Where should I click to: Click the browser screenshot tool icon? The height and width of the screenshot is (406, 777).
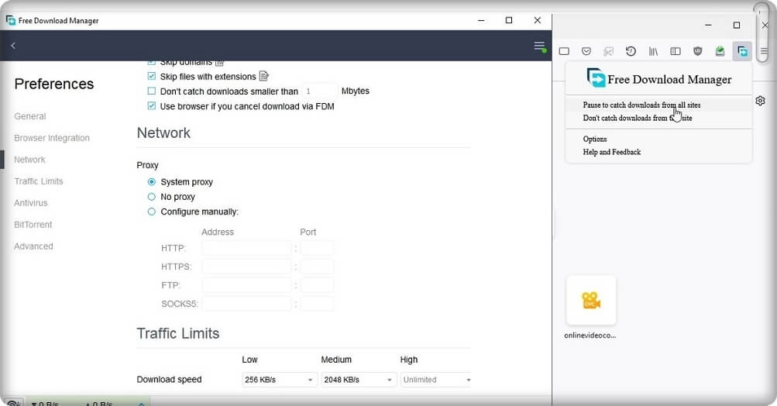tap(609, 51)
